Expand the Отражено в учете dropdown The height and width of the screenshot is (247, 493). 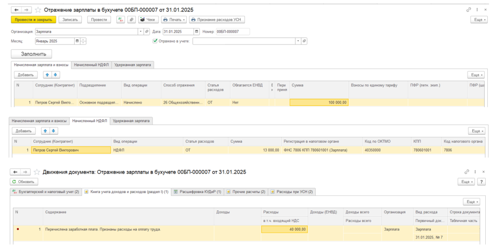tap(298, 41)
